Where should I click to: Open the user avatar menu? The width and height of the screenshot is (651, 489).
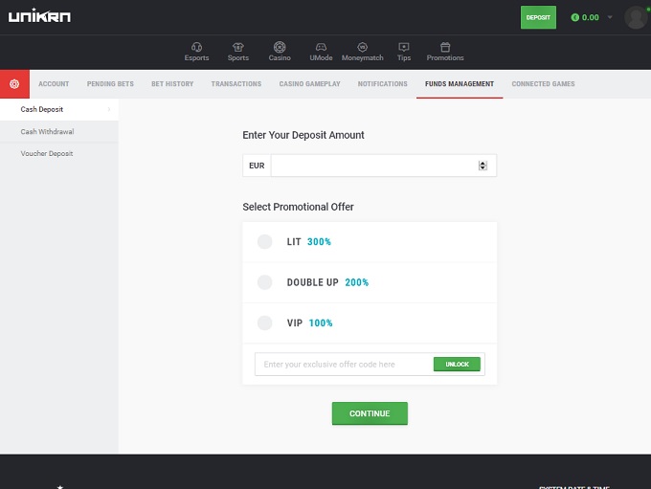tap(635, 17)
